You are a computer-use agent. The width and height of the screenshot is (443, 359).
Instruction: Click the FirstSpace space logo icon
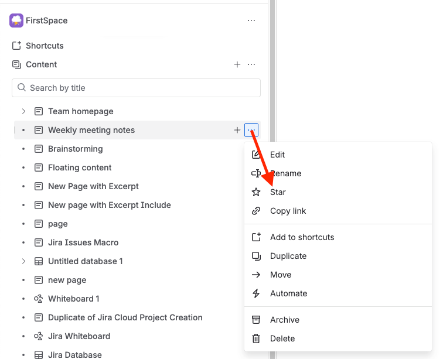coord(16,20)
